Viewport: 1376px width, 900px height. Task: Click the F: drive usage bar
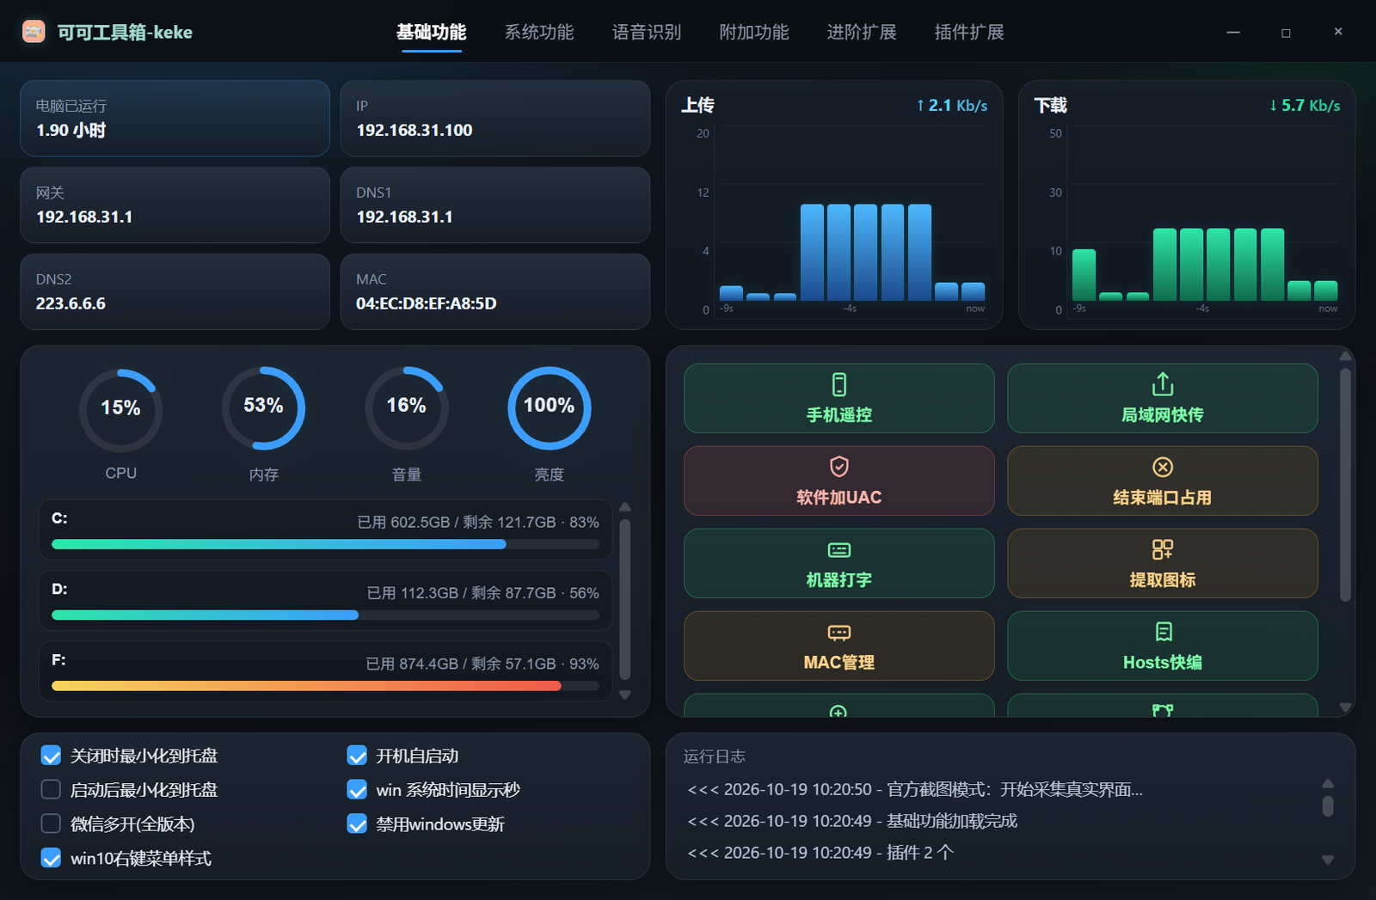point(326,686)
